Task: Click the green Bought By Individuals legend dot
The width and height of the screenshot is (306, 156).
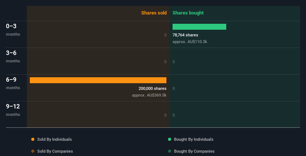Action: pyautogui.click(x=170, y=139)
